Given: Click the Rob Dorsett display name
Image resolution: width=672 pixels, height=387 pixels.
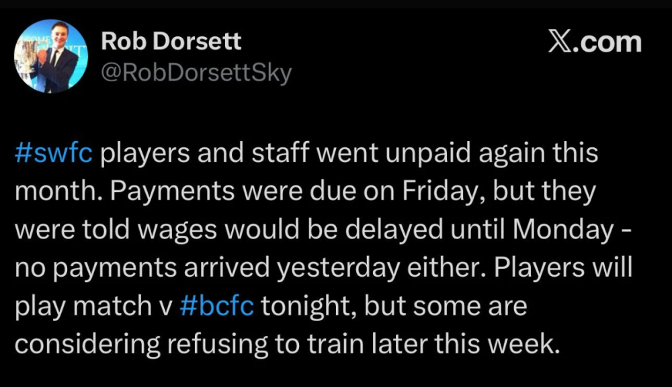Looking at the screenshot, I should click(x=171, y=42).
